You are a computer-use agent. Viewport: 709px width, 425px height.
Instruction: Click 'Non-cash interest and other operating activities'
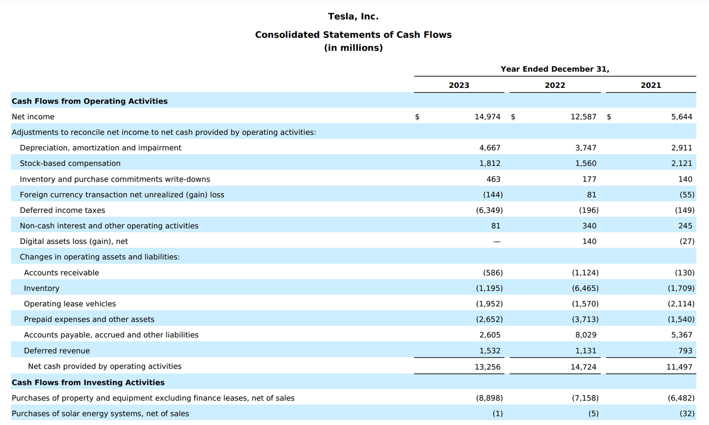109,226
